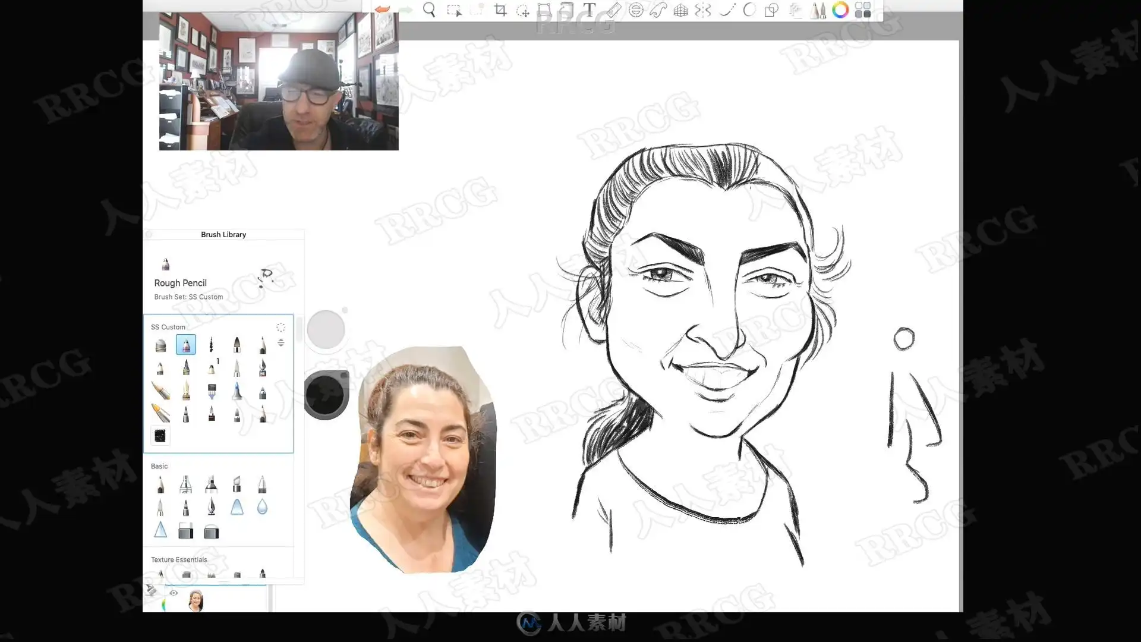The width and height of the screenshot is (1141, 642).
Task: Expand the SS Custom brush set arrows
Action: point(281,343)
